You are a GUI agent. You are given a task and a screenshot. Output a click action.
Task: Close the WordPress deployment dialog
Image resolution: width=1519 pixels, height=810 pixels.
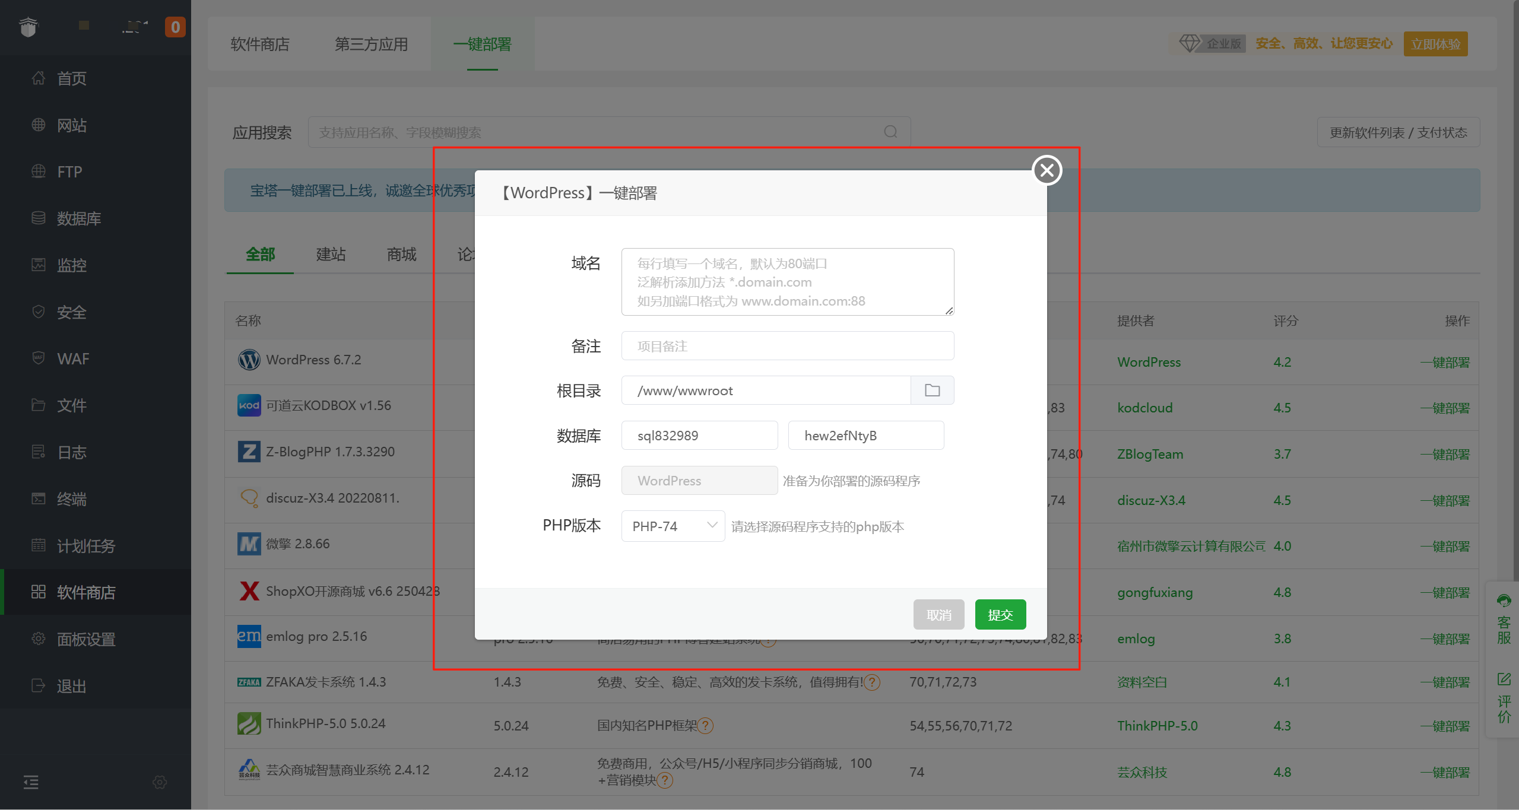click(x=1047, y=170)
